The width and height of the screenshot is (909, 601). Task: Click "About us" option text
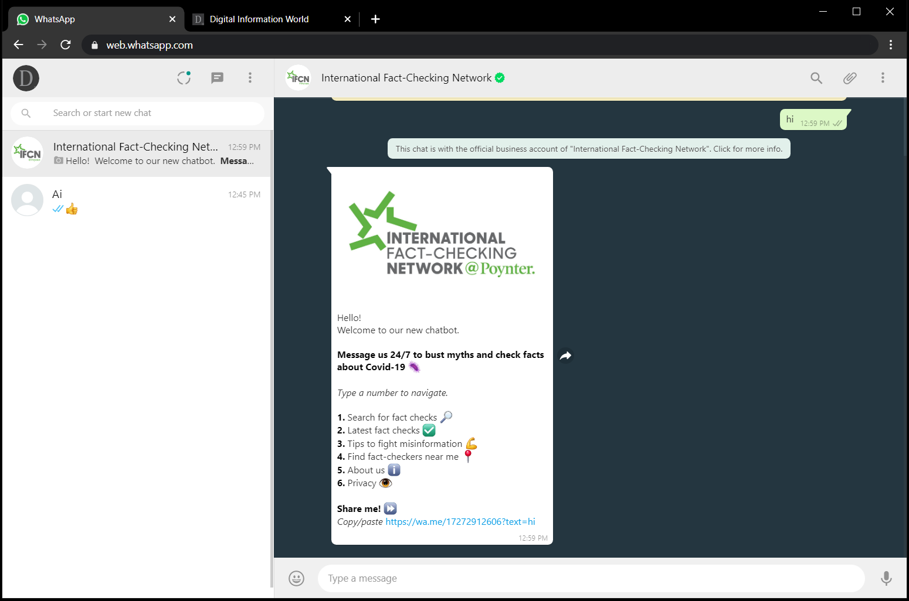pyautogui.click(x=366, y=470)
